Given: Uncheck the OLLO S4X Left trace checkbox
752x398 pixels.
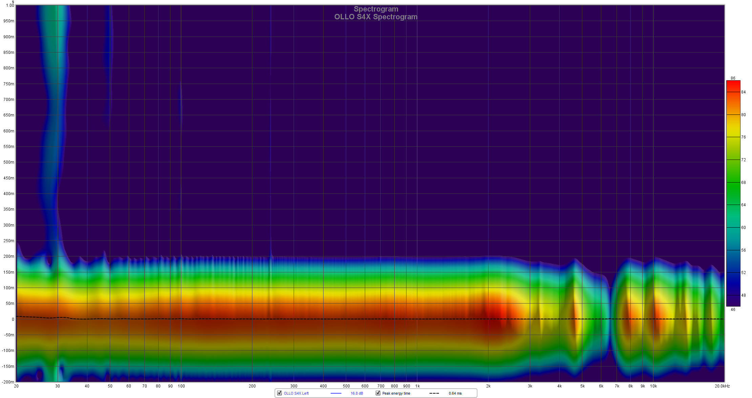Looking at the screenshot, I should 279,393.
